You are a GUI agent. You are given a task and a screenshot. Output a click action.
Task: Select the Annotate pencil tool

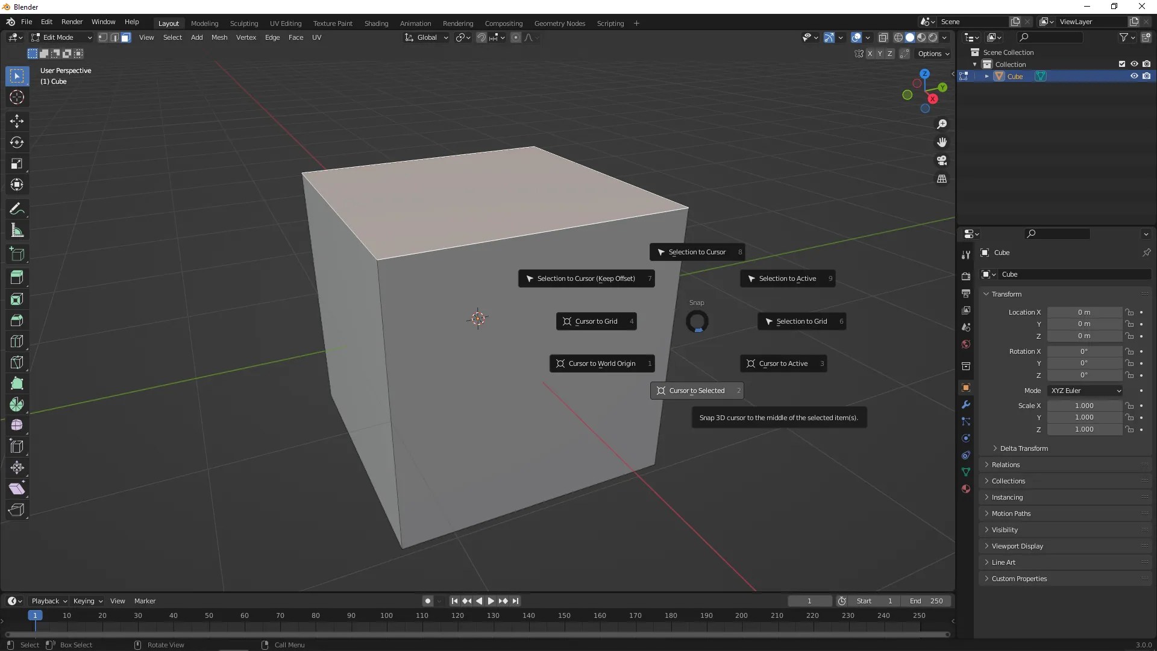click(17, 209)
